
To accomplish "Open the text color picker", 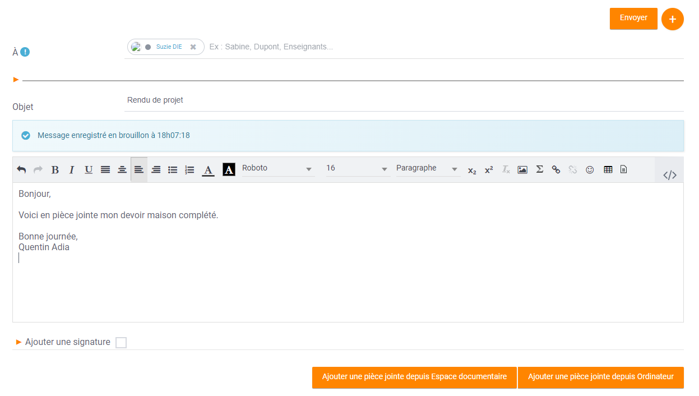I will pyautogui.click(x=208, y=169).
